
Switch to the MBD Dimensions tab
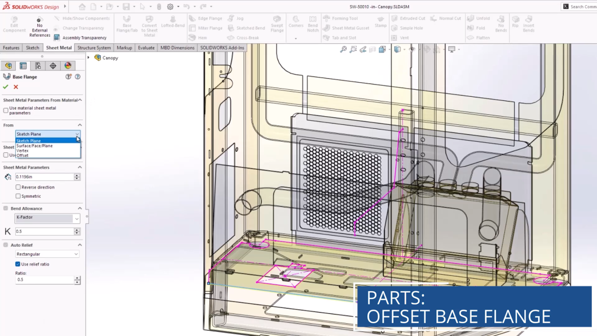pyautogui.click(x=177, y=48)
